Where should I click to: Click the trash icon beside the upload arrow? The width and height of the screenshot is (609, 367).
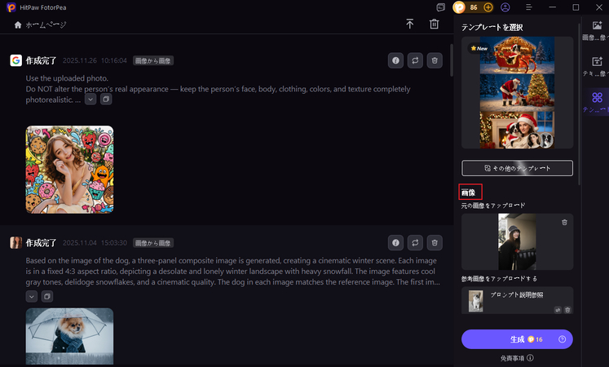point(435,24)
